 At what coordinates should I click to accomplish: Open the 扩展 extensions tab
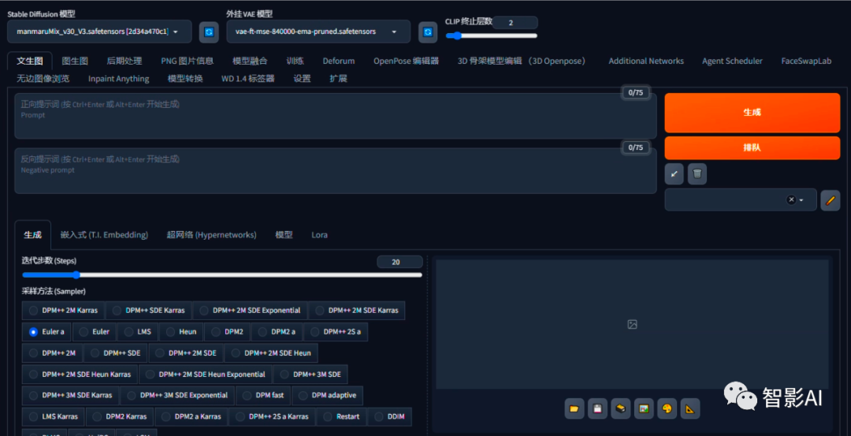(338, 79)
